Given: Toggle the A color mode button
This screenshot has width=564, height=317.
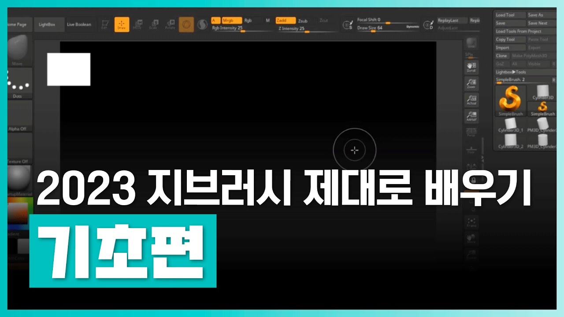Looking at the screenshot, I should 215,20.
